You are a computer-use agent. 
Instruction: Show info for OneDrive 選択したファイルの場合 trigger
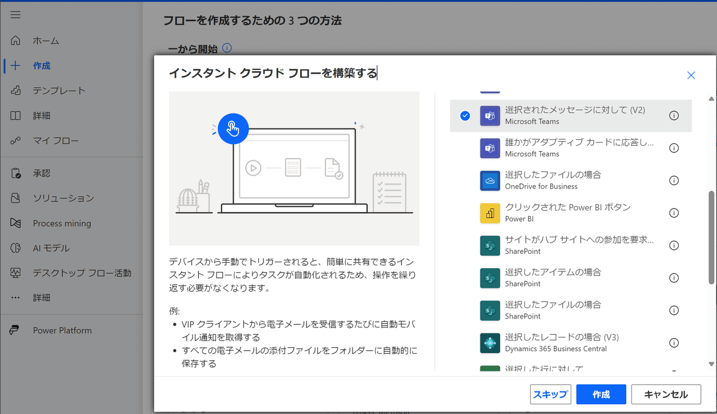point(674,180)
